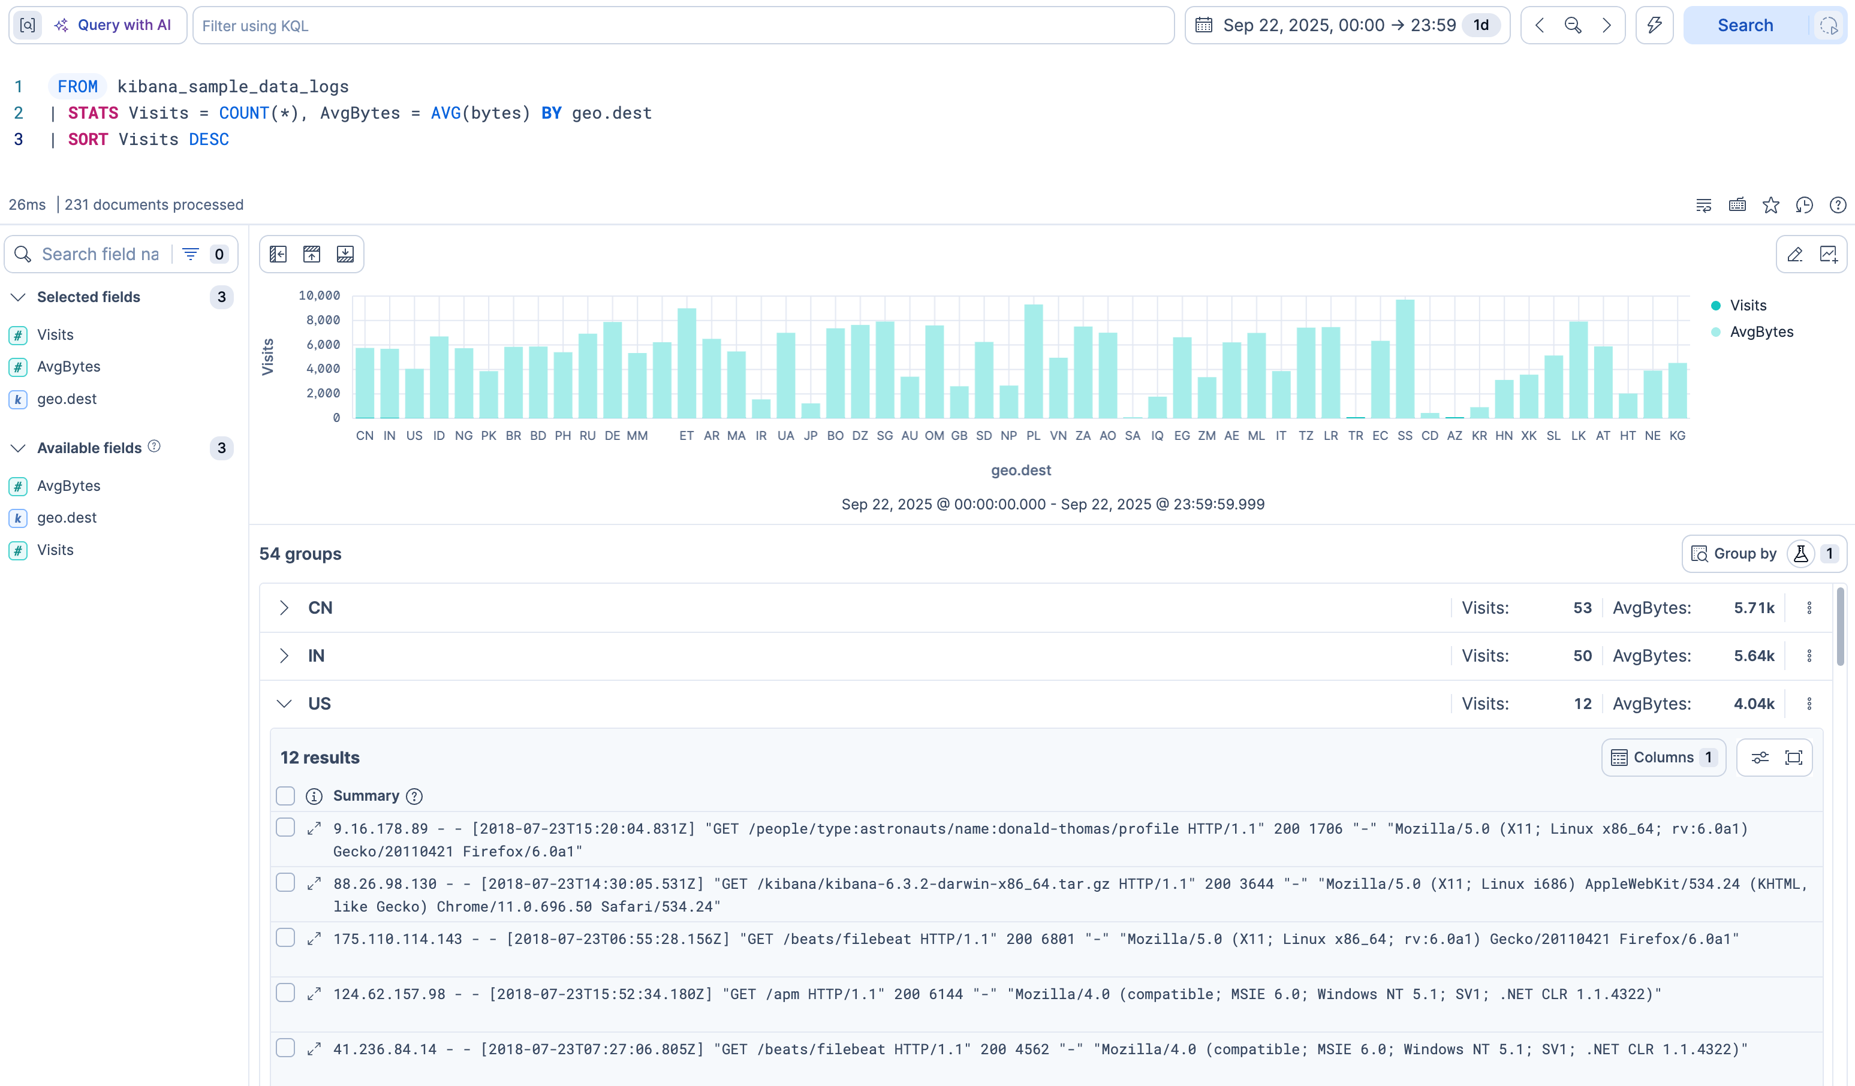Toggle fullscreen for US results grid
The image size is (1855, 1086).
[x=1794, y=758]
